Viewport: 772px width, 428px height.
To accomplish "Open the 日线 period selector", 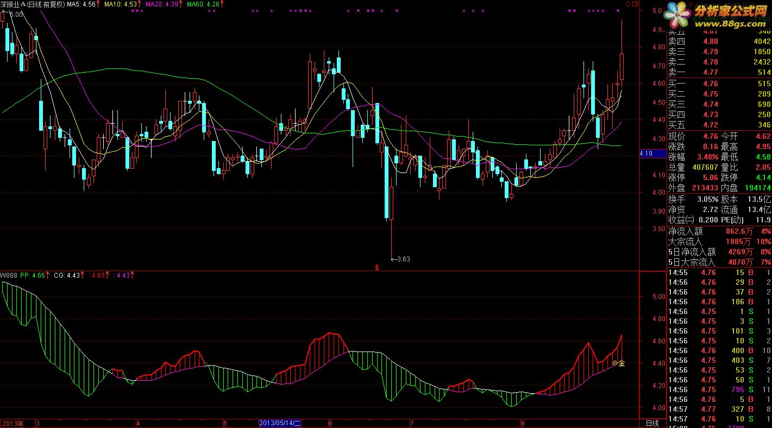I will (652, 423).
